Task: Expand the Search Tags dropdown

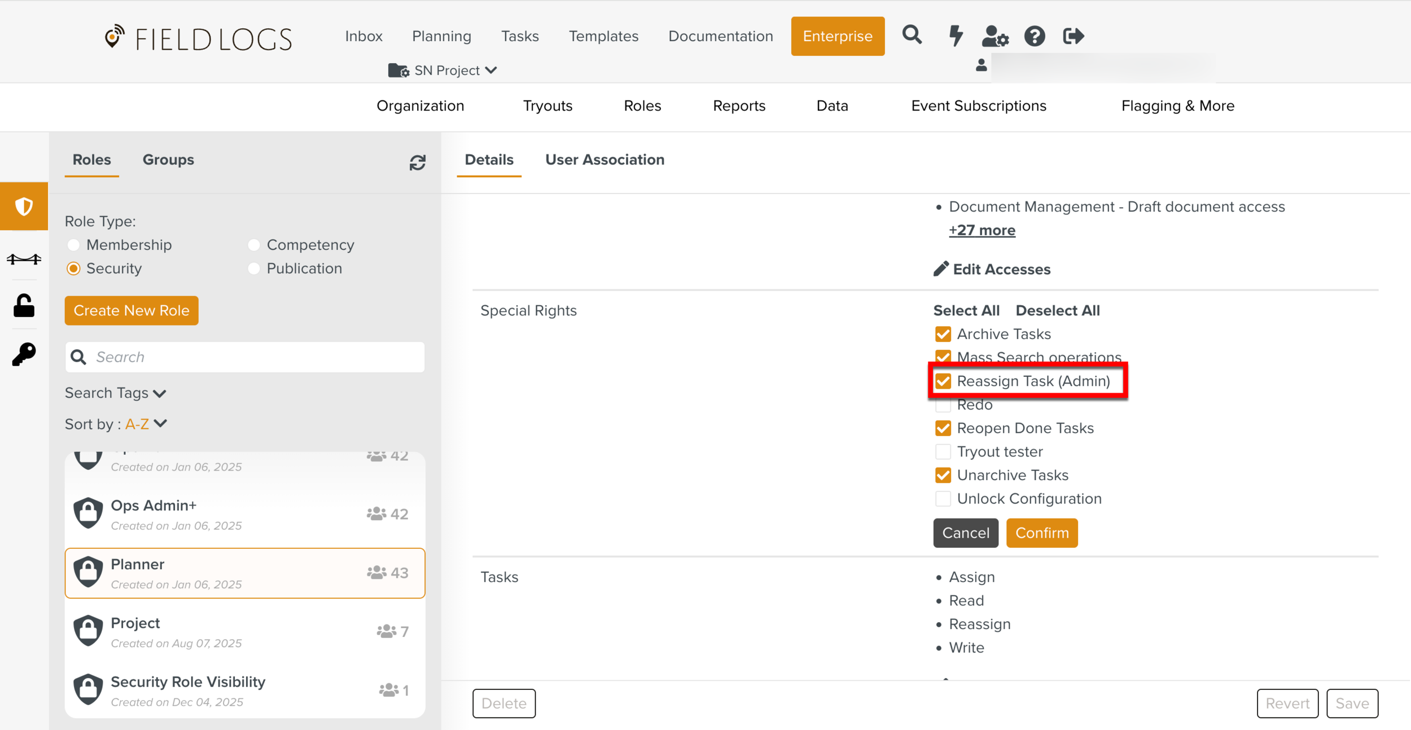Action: pos(115,393)
